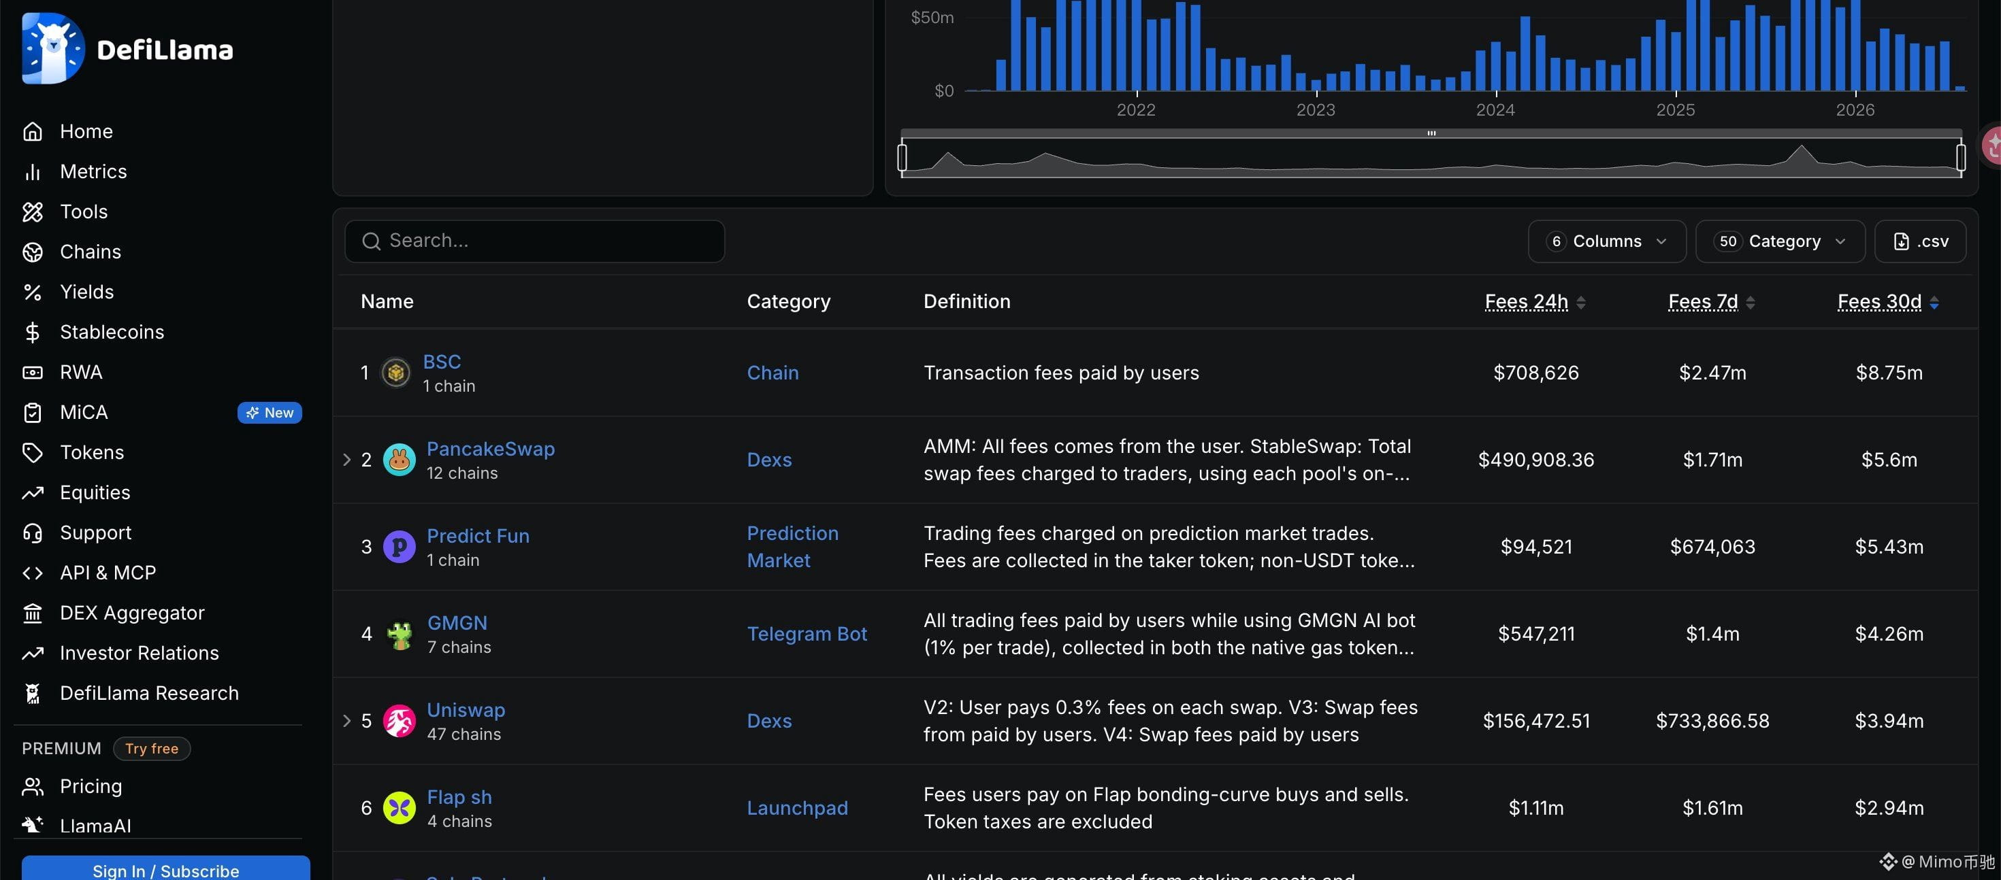Click the Tools wrench icon

coord(33,212)
